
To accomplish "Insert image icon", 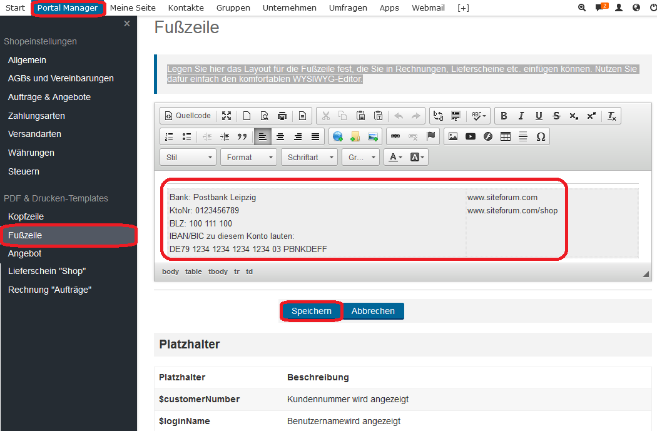I will coord(453,136).
